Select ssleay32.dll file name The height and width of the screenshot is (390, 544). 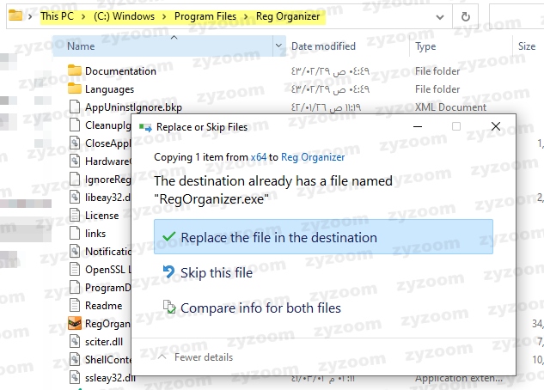[x=110, y=377]
